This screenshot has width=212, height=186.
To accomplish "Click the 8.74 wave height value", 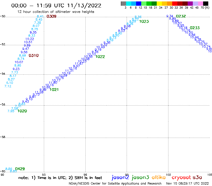I will coord(21,59).
